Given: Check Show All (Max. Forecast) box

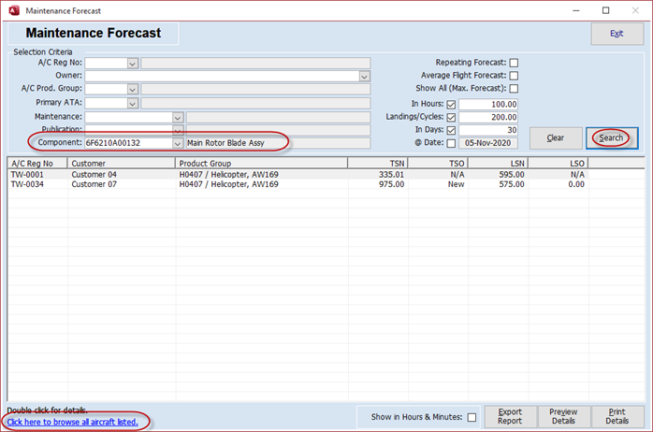Looking at the screenshot, I should click(x=514, y=89).
